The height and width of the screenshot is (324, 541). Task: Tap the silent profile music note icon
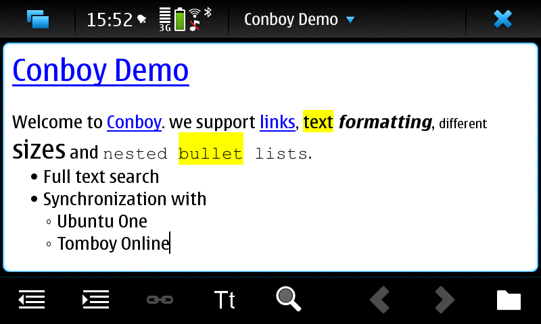click(195, 26)
